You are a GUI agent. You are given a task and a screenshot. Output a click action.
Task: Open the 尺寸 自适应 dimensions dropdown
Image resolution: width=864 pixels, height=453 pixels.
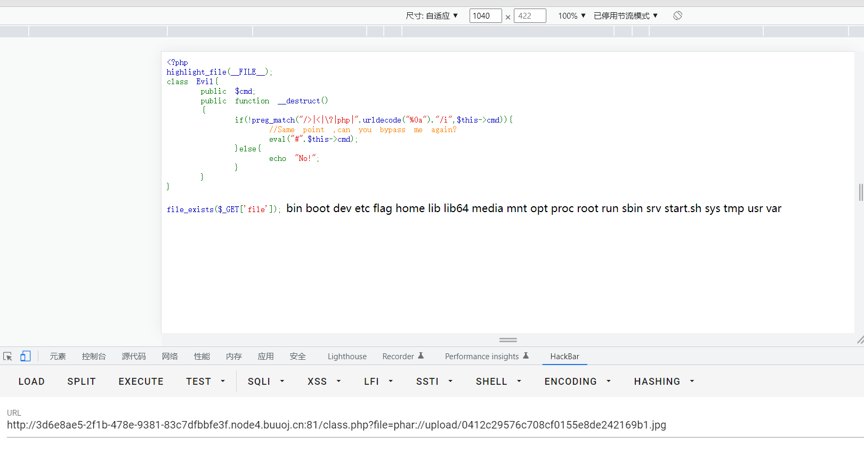(432, 16)
